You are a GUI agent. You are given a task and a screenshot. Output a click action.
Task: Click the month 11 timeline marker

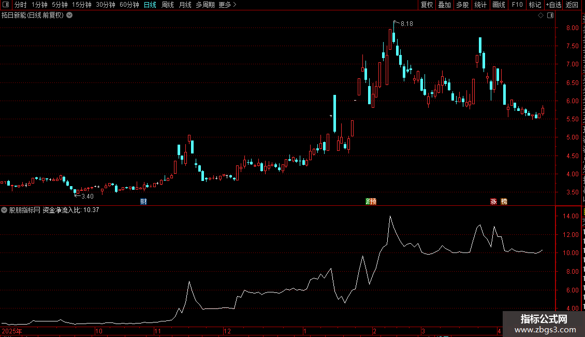(157, 331)
